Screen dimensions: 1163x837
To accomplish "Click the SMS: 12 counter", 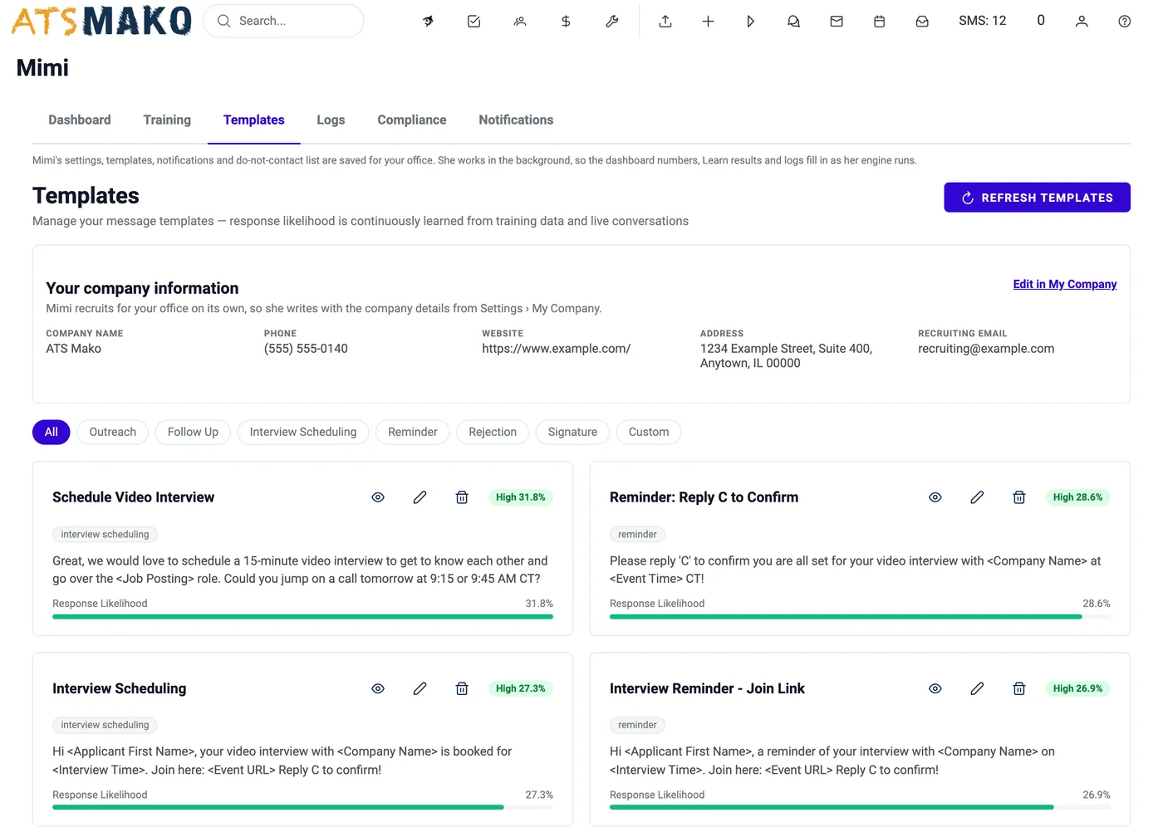I will point(982,21).
